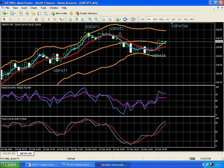224x168 pixels.
Task: Select the Crosshair tool
Action: click(10, 19)
